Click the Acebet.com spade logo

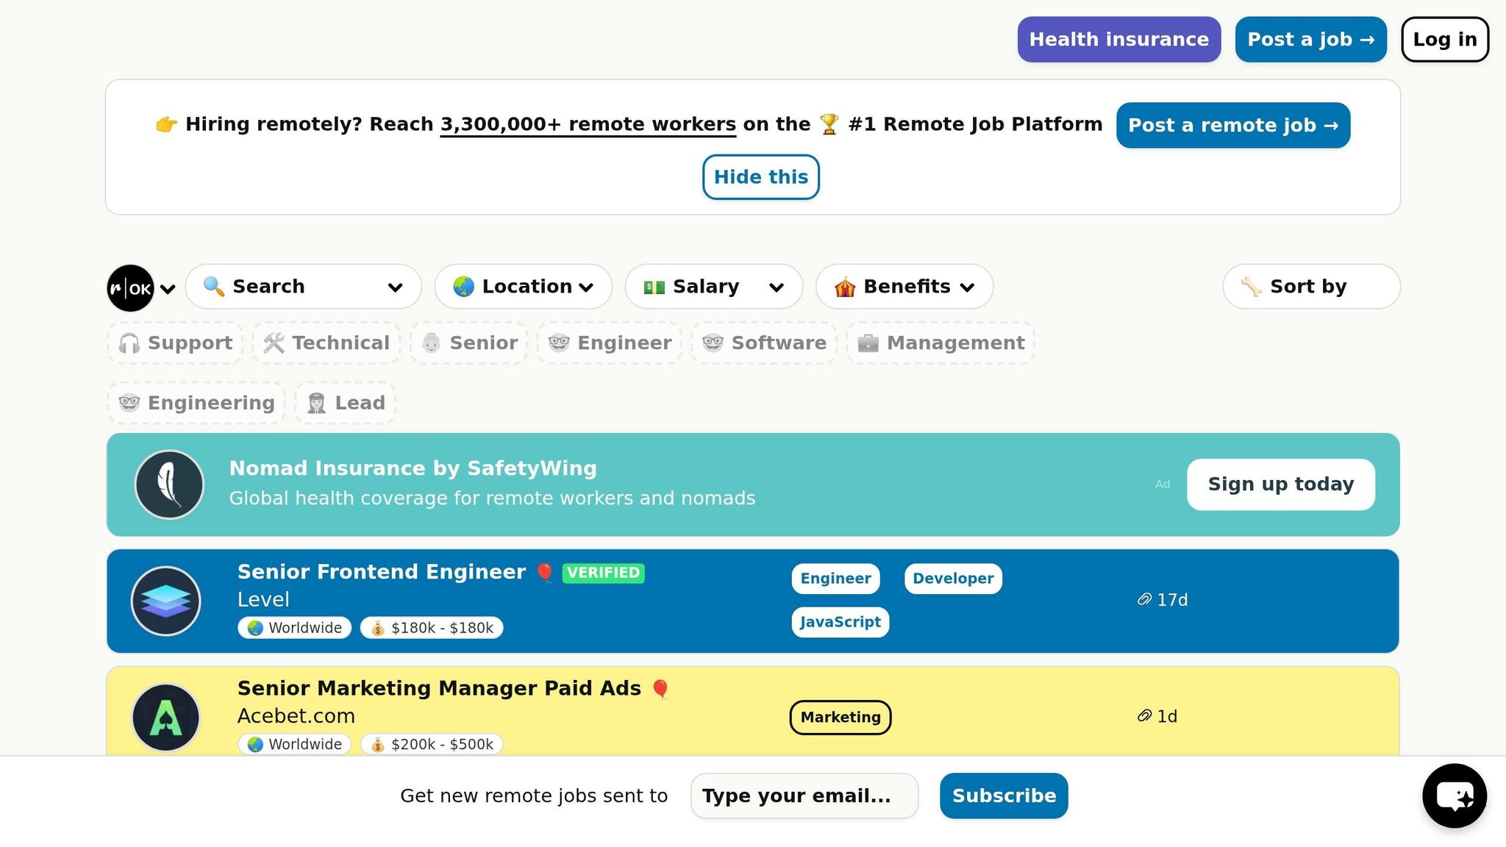coord(166,717)
